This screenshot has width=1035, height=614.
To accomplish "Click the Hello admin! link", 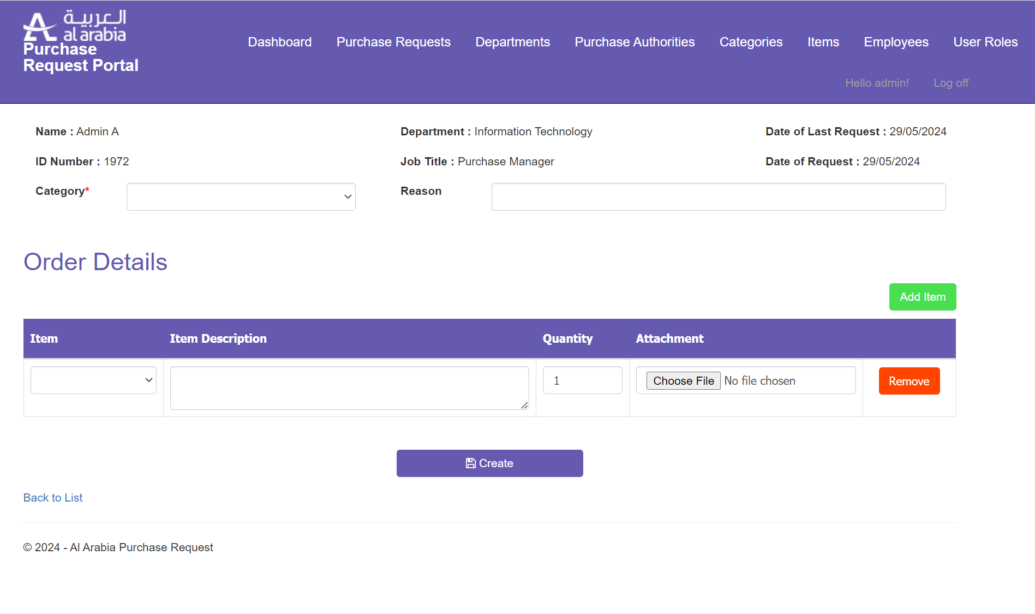I will pyautogui.click(x=877, y=83).
